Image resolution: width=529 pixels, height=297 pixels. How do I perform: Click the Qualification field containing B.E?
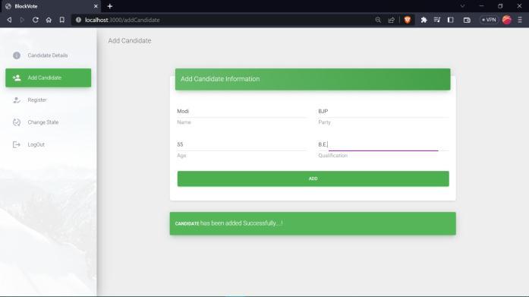383,144
